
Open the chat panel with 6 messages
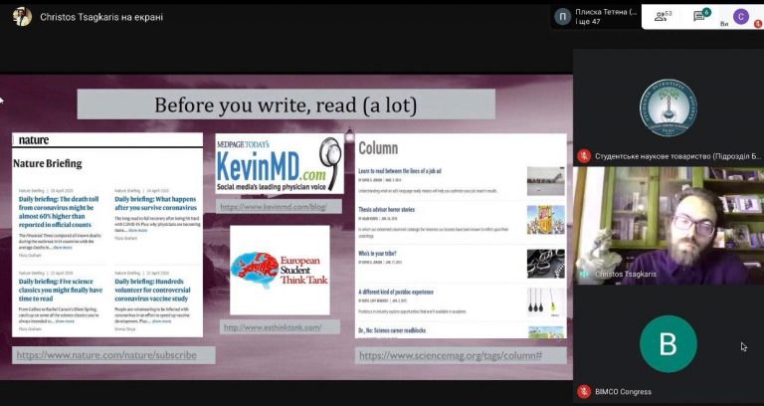click(700, 16)
